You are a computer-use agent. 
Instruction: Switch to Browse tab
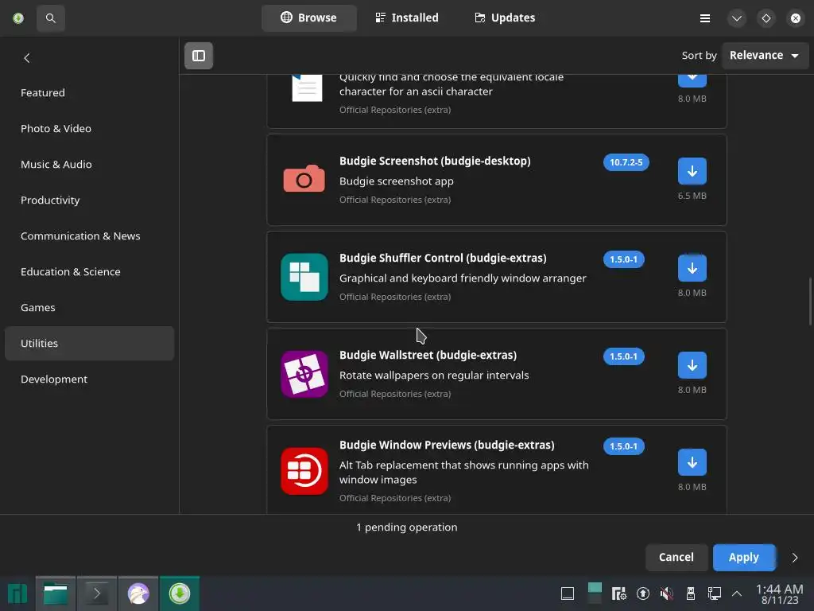(x=309, y=18)
